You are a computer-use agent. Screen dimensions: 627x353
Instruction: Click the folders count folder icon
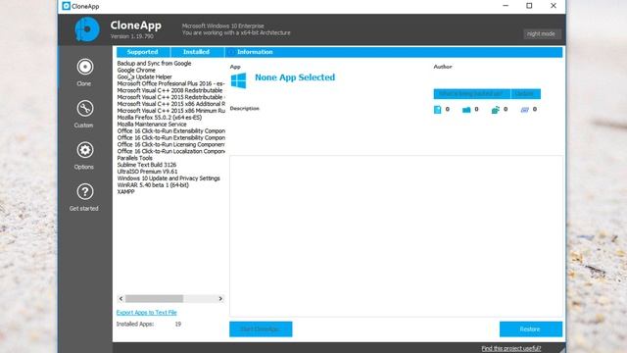pyautogui.click(x=466, y=110)
